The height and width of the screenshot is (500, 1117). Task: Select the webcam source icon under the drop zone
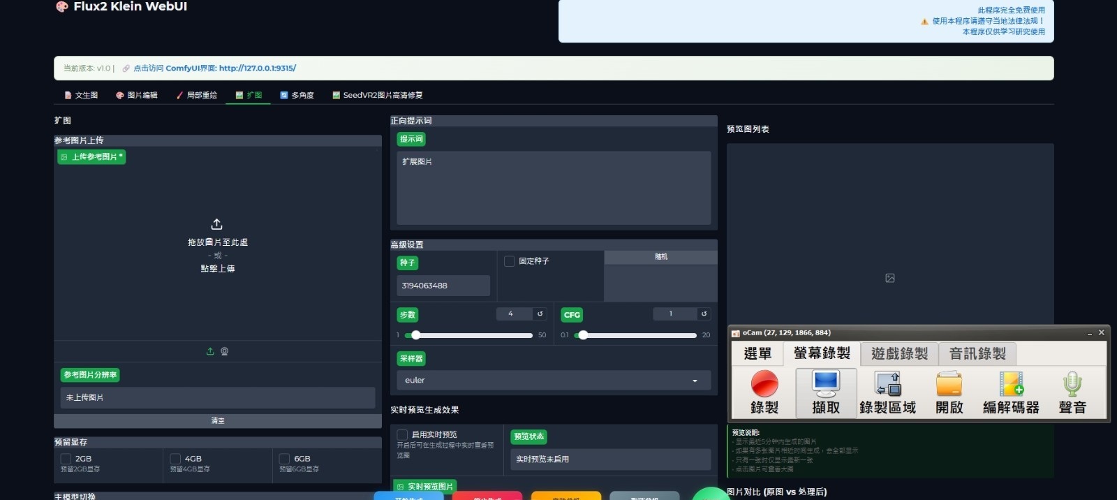pyautogui.click(x=225, y=351)
